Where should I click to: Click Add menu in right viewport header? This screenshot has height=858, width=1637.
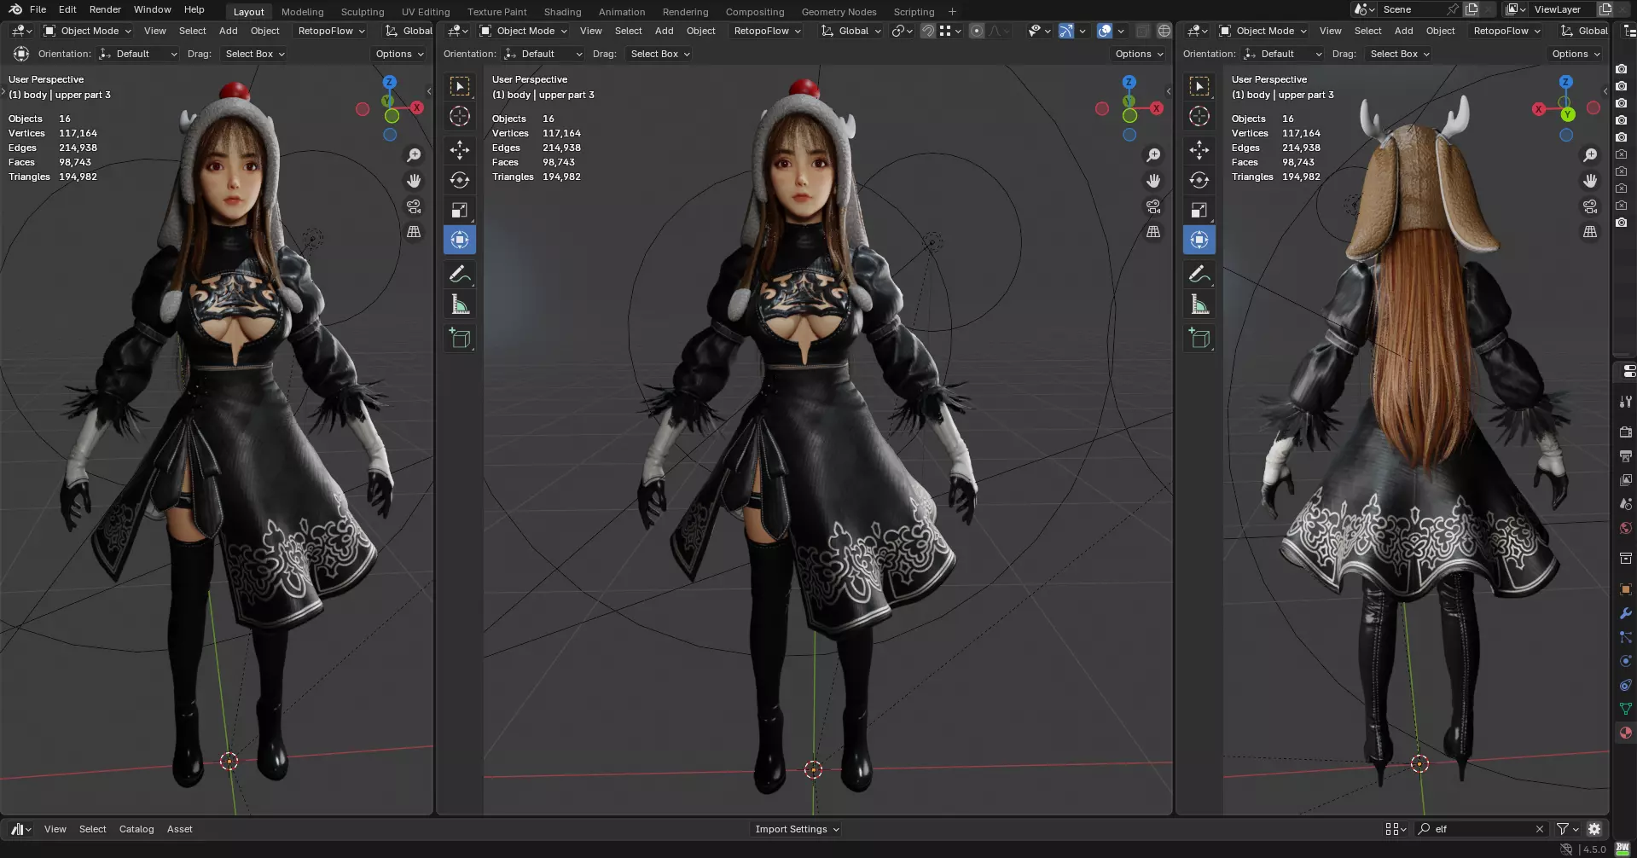1403,31
